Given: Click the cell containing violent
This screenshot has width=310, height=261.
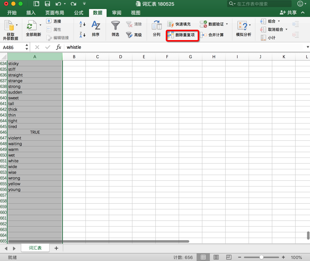Looking at the screenshot, I should tap(35, 138).
